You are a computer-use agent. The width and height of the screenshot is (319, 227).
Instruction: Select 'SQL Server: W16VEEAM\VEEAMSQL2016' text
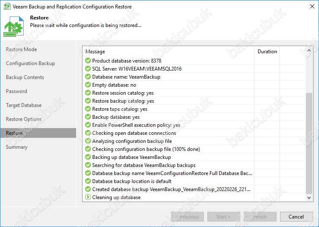click(137, 68)
